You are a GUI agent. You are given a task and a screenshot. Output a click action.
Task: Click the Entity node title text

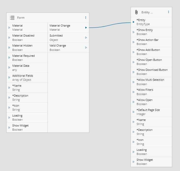[x=147, y=12]
